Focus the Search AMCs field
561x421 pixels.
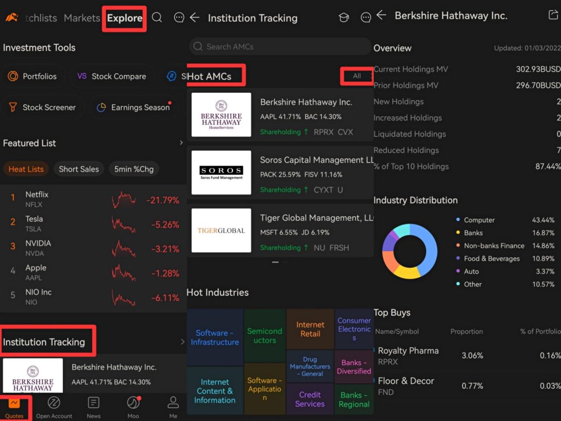point(280,46)
